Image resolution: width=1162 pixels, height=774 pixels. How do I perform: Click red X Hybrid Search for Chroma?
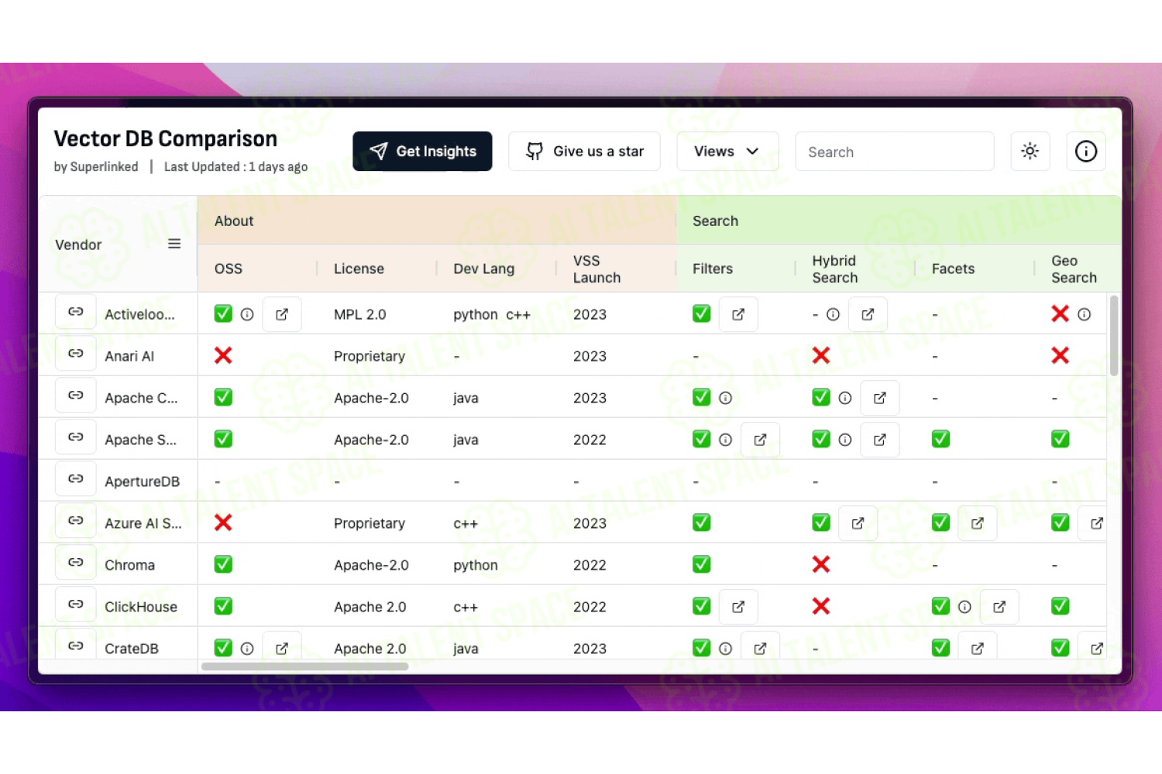tap(821, 564)
